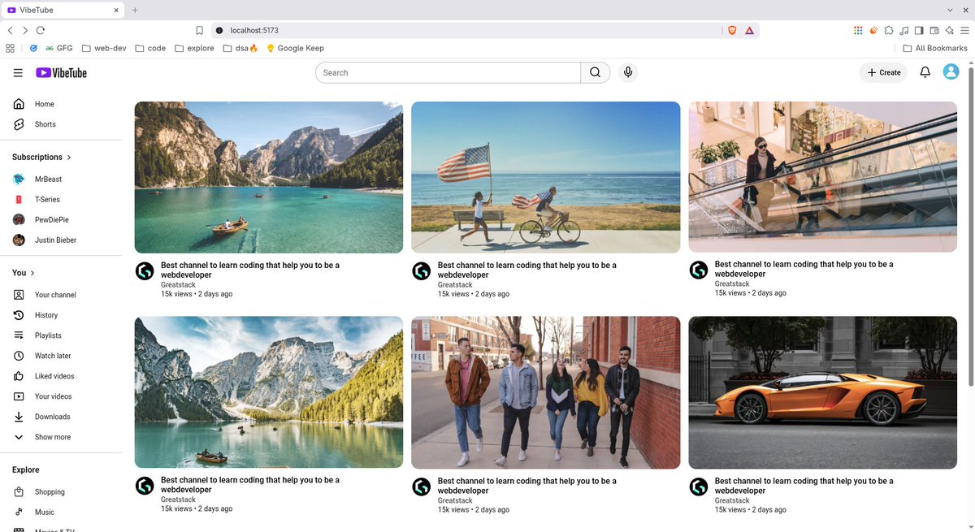Screen dimensions: 975x532
Task: Toggle the browser sidebar panel icon
Action: 919,30
